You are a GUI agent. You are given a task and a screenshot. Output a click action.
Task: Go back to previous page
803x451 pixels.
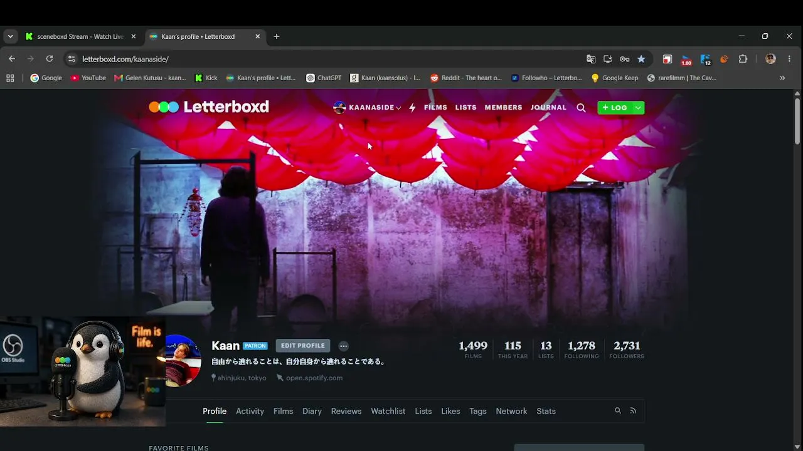point(12,59)
